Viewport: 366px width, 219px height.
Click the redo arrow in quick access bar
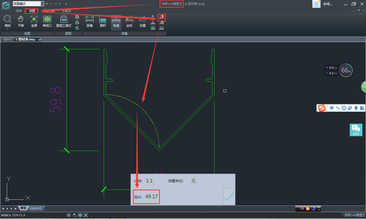click(56, 4)
